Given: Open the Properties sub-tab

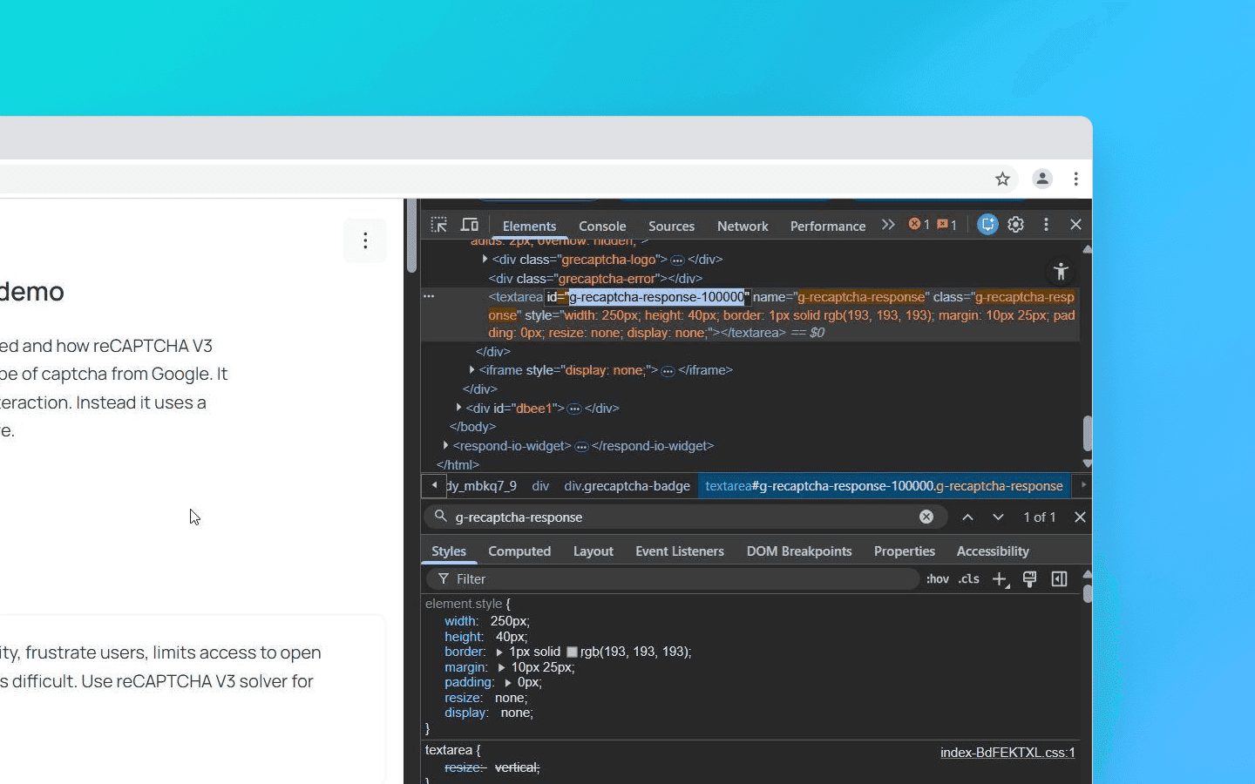Looking at the screenshot, I should click(x=905, y=551).
